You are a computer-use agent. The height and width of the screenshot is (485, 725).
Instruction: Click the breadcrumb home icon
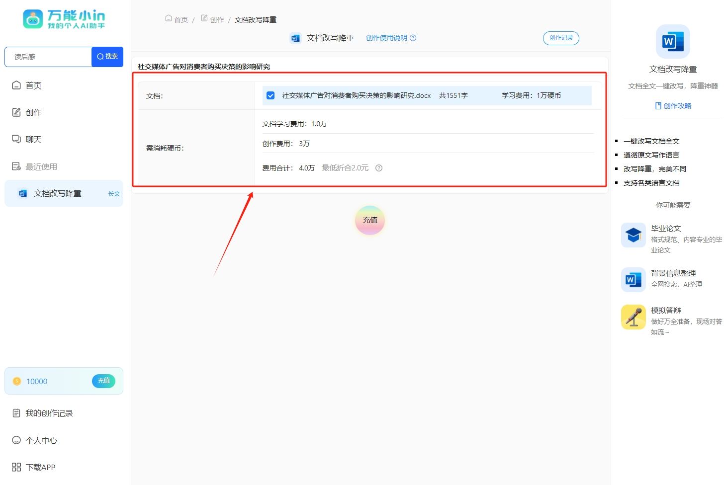coord(169,18)
